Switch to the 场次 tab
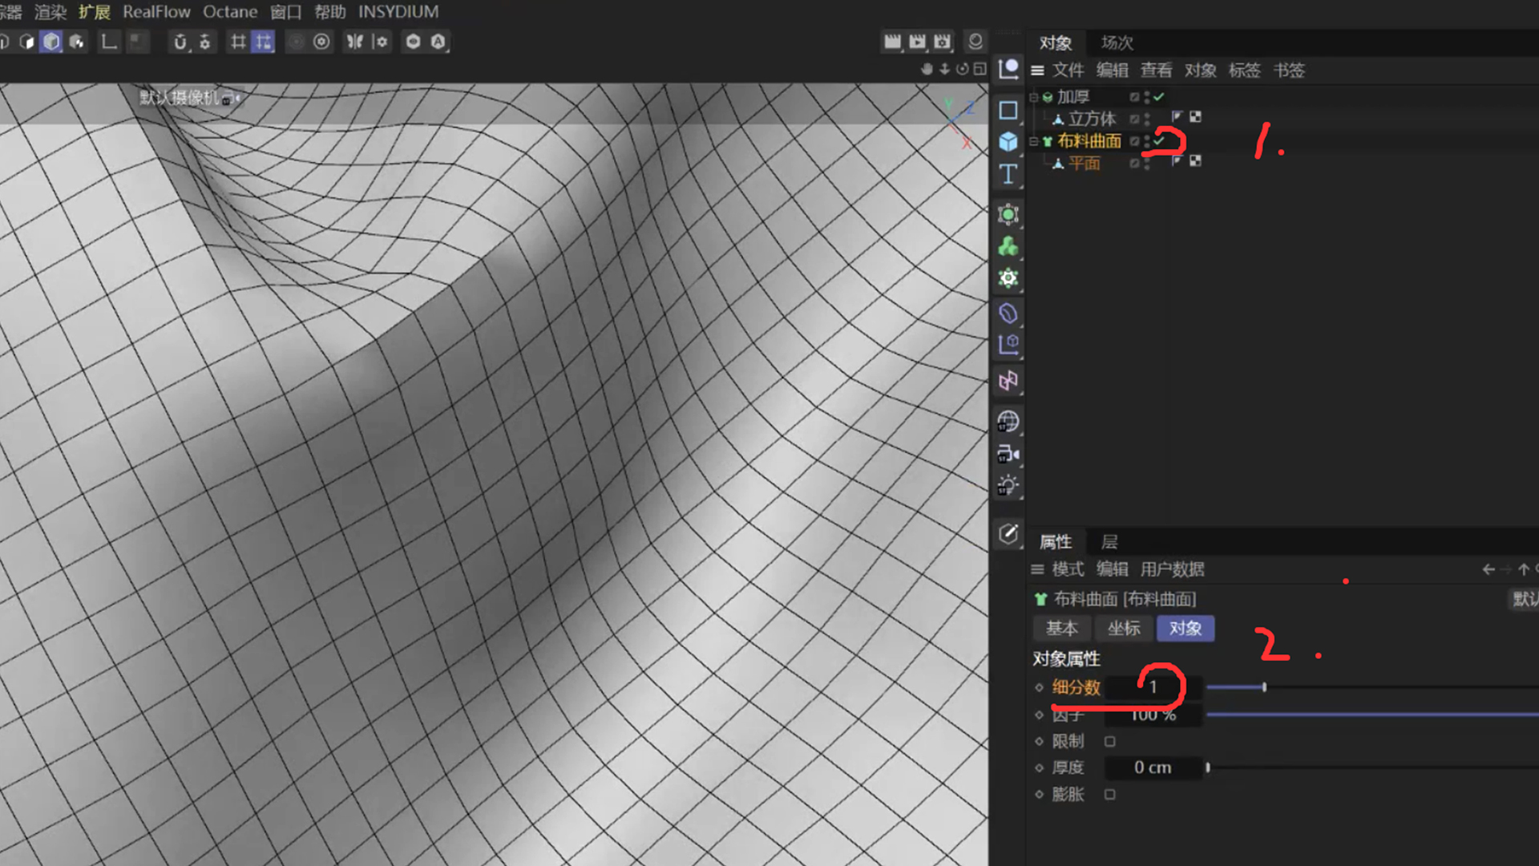1539x866 pixels. click(x=1117, y=42)
